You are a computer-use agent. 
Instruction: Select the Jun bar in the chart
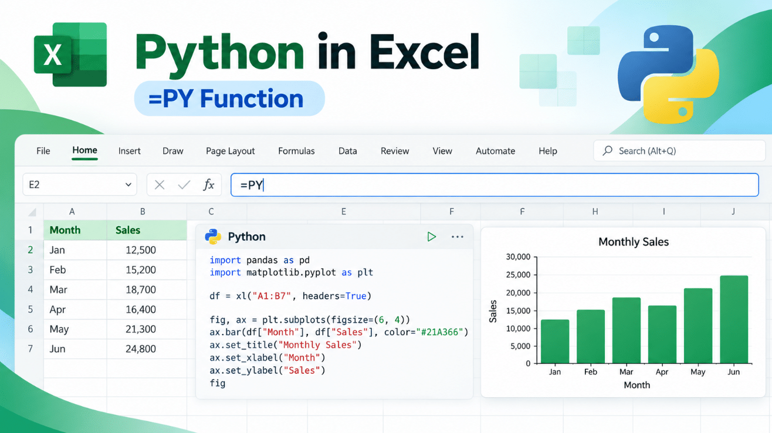click(734, 319)
